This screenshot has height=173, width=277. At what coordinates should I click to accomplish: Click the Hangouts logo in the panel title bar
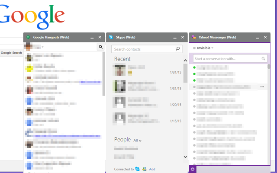28,37
